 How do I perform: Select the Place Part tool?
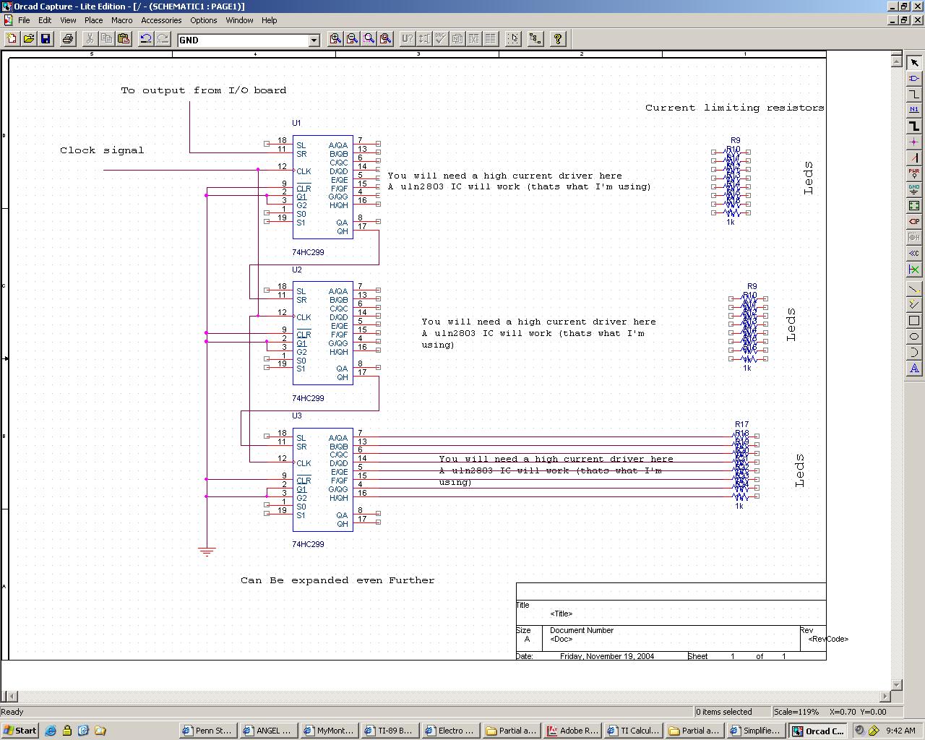point(914,78)
